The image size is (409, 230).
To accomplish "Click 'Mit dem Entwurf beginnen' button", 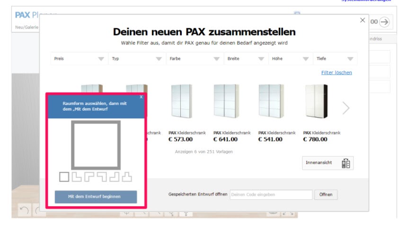I will (x=96, y=196).
